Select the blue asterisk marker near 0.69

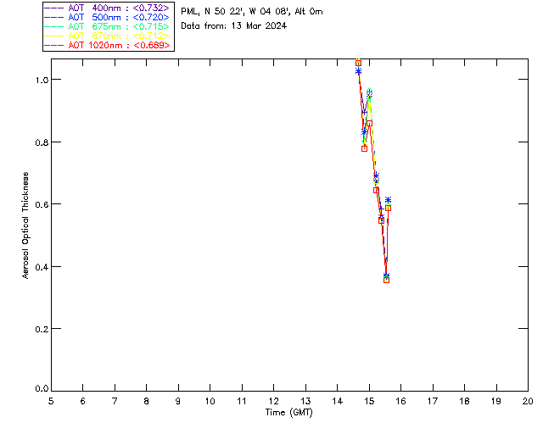coord(377,175)
